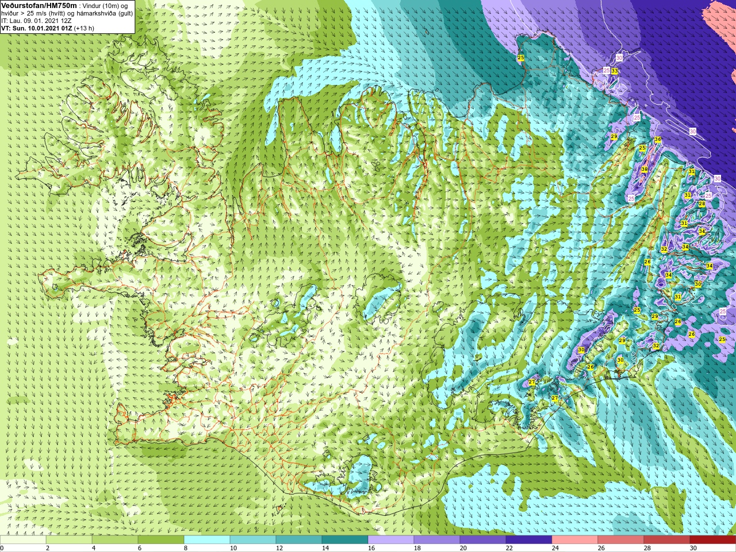
Task: Select the 28–30 m/s red legend swatch
Action: [667, 540]
